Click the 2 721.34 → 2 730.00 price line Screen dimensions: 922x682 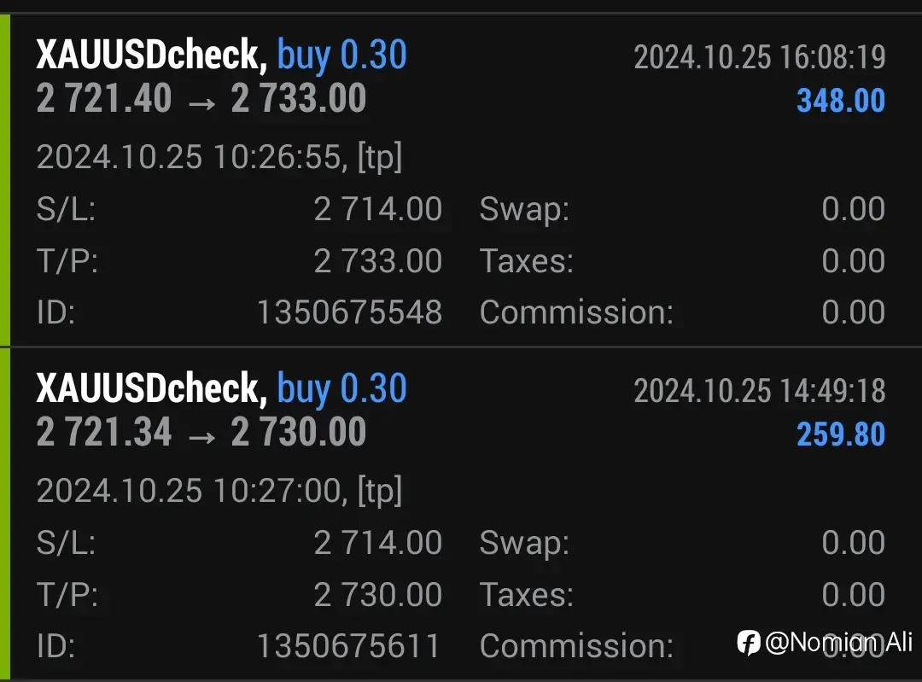pyautogui.click(x=201, y=432)
